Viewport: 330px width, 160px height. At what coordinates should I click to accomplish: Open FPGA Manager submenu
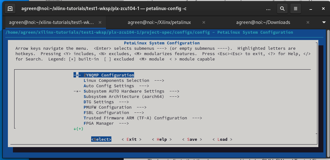point(106,123)
